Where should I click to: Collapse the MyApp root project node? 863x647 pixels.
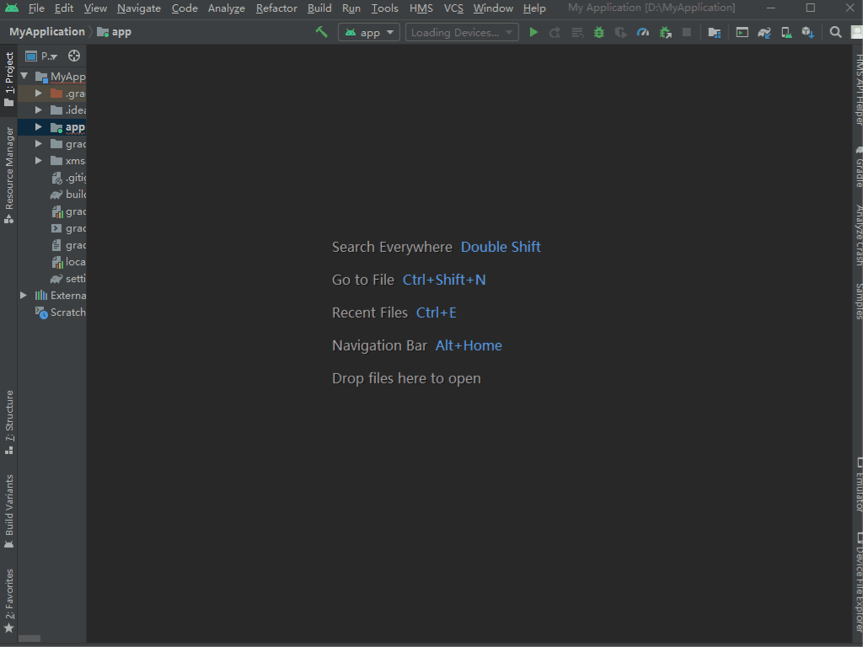coord(24,76)
